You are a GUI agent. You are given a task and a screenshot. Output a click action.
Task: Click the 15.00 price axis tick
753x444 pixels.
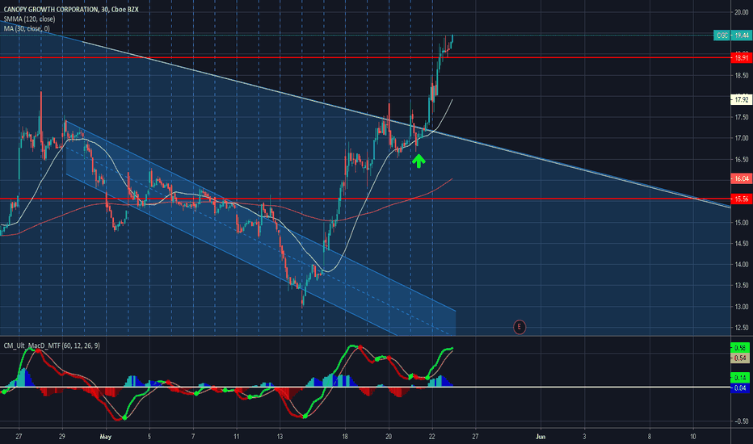point(742,223)
